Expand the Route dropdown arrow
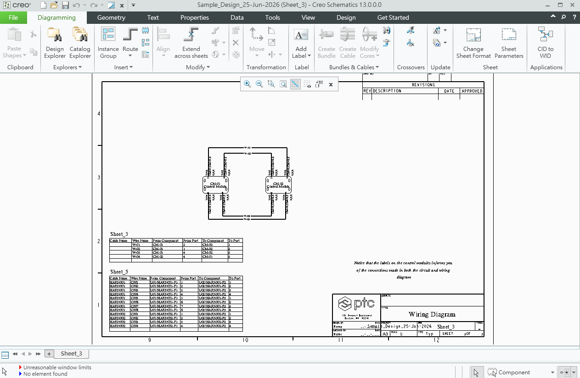Viewport: 580px width, 378px height. click(x=130, y=56)
